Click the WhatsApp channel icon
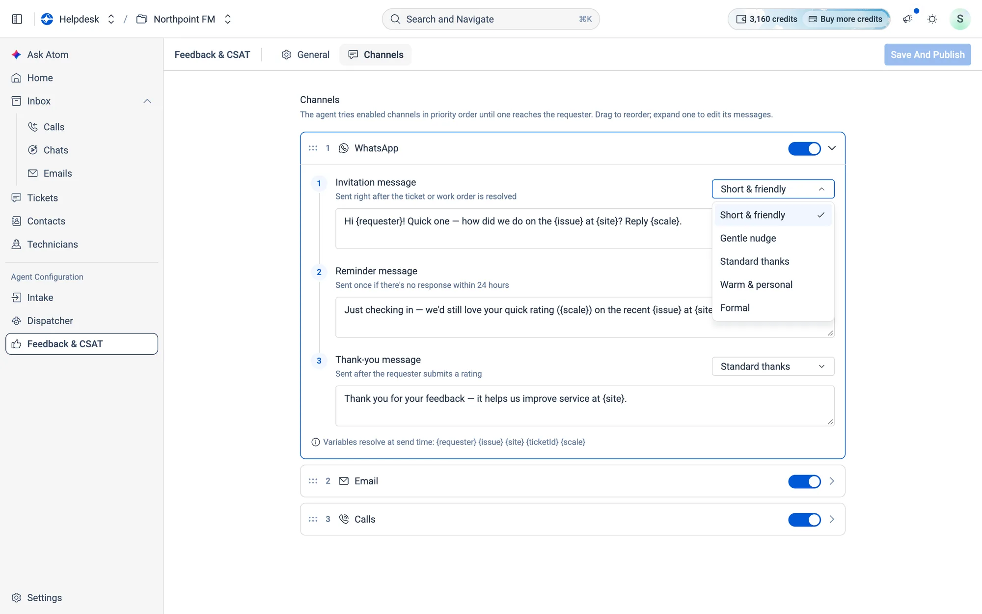Viewport: 982px width, 614px height. (x=344, y=148)
